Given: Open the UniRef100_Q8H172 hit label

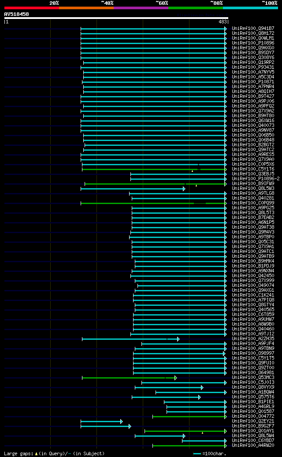Looking at the screenshot, I should [253, 33].
